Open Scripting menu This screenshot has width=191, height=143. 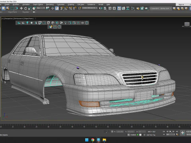(71, 4)
